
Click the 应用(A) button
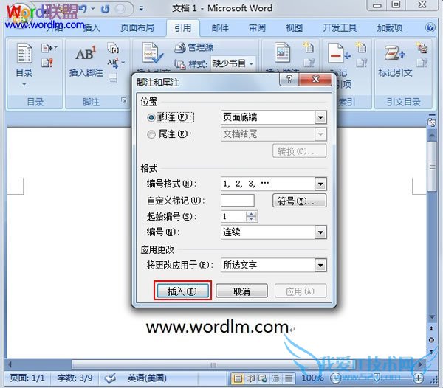click(x=301, y=291)
